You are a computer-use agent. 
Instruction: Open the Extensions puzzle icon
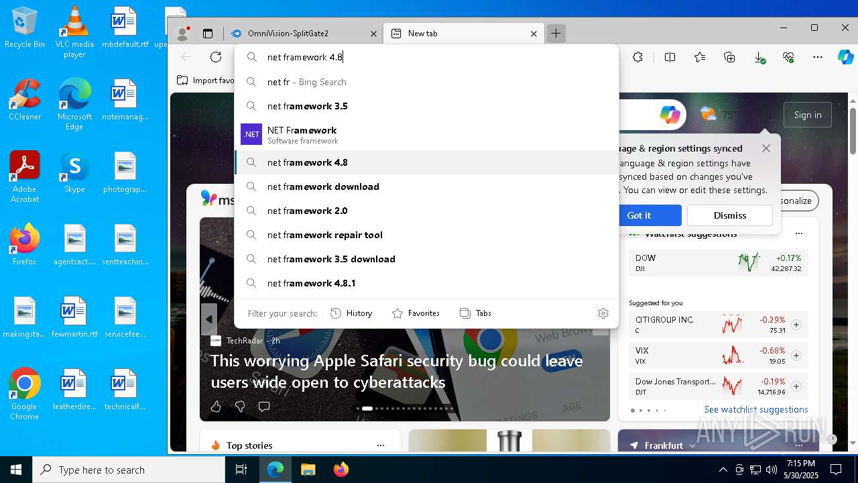coord(637,57)
